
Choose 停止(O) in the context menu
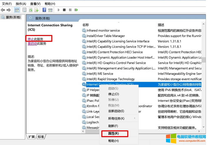click(x=114, y=94)
